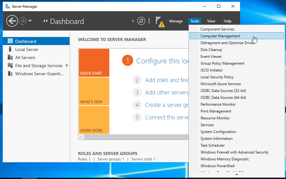Open the notification flag with warning triangle
The width and height of the screenshot is (286, 179).
coord(160,21)
